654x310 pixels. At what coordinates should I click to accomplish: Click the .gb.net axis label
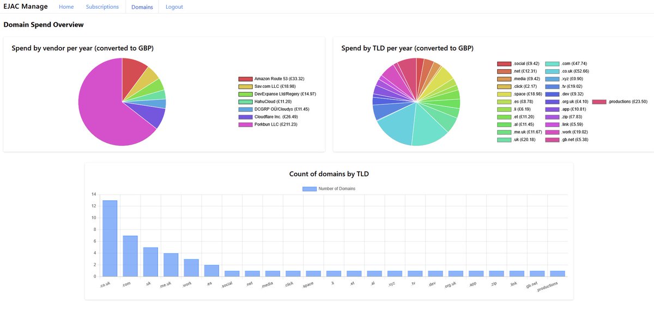click(x=531, y=285)
